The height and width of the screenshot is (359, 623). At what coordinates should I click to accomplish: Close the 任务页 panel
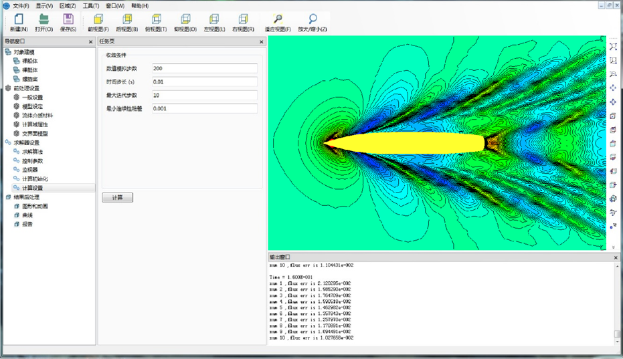[x=261, y=41]
